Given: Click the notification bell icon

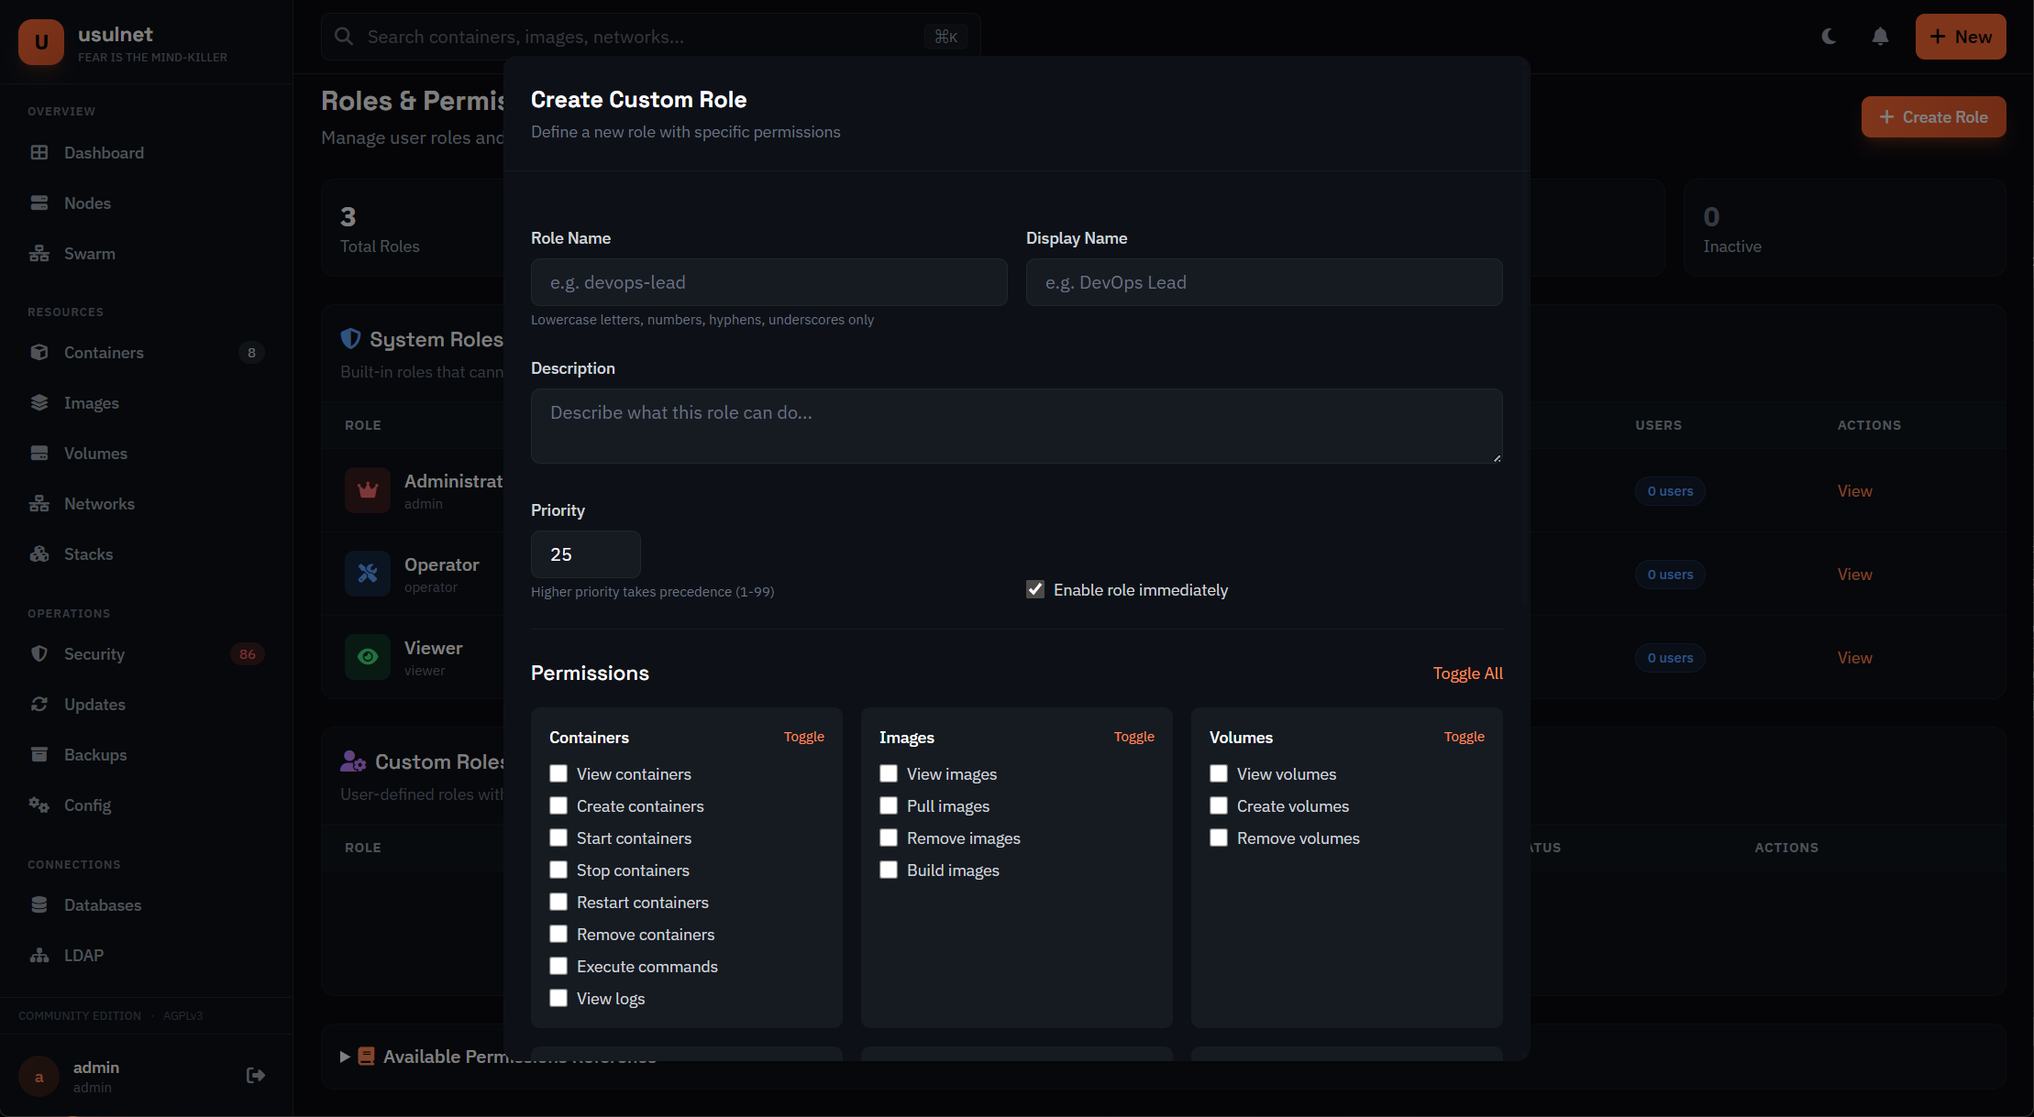Looking at the screenshot, I should point(1880,37).
